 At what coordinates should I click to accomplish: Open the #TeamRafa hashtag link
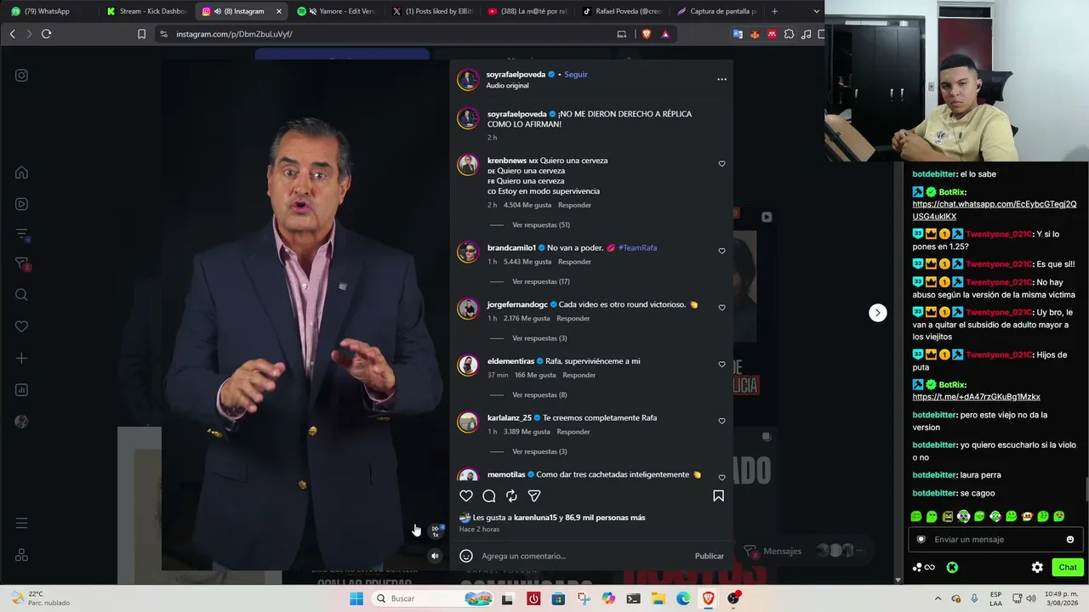pyautogui.click(x=637, y=247)
